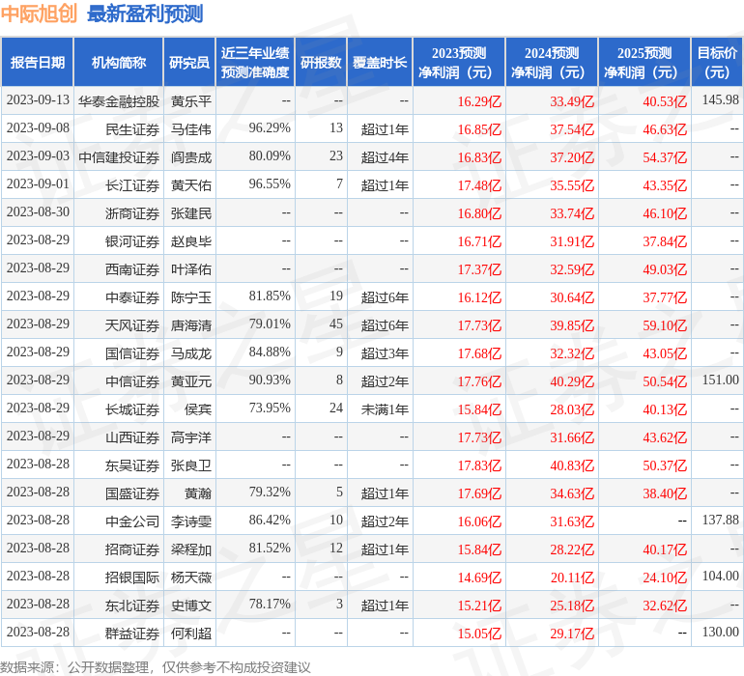Viewport: 744px width, 676px height.
Task: Click analyst name 杨天薇
Action: coord(191,577)
